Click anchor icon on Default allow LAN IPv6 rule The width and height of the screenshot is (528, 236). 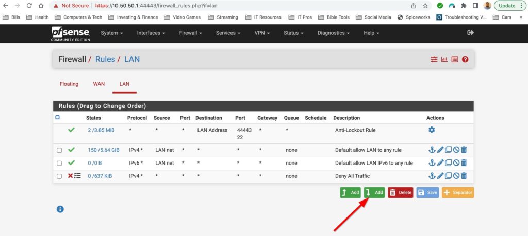pos(432,163)
